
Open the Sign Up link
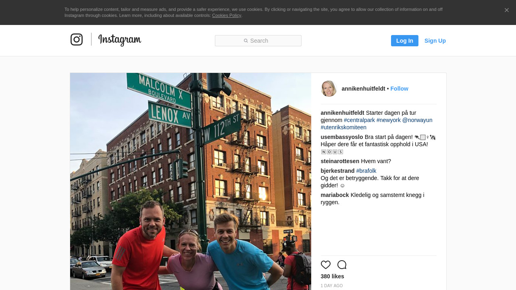pos(435,41)
